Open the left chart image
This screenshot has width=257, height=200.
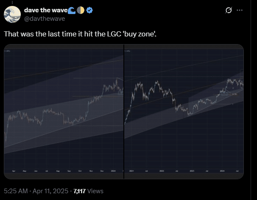tap(64, 111)
